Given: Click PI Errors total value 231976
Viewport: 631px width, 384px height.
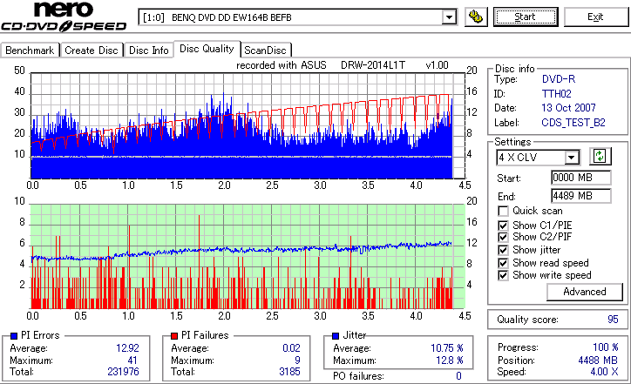Looking at the screenshot, I should tap(123, 372).
